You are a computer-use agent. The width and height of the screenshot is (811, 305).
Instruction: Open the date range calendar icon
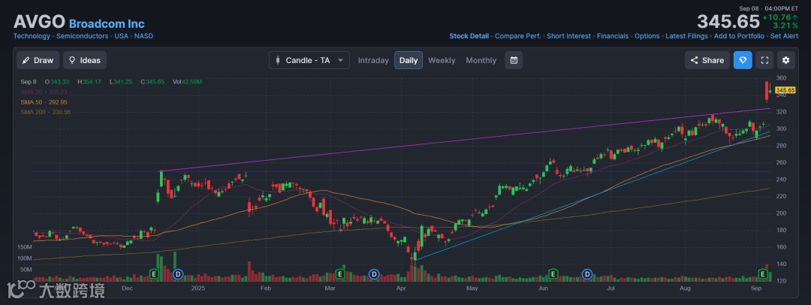514,60
